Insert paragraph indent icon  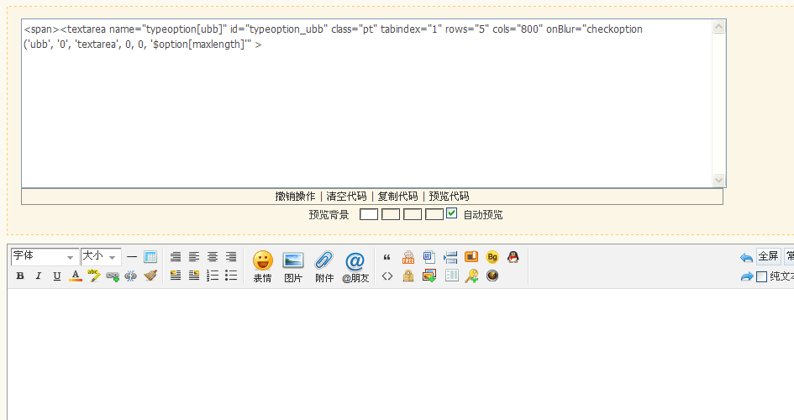[x=450, y=257]
